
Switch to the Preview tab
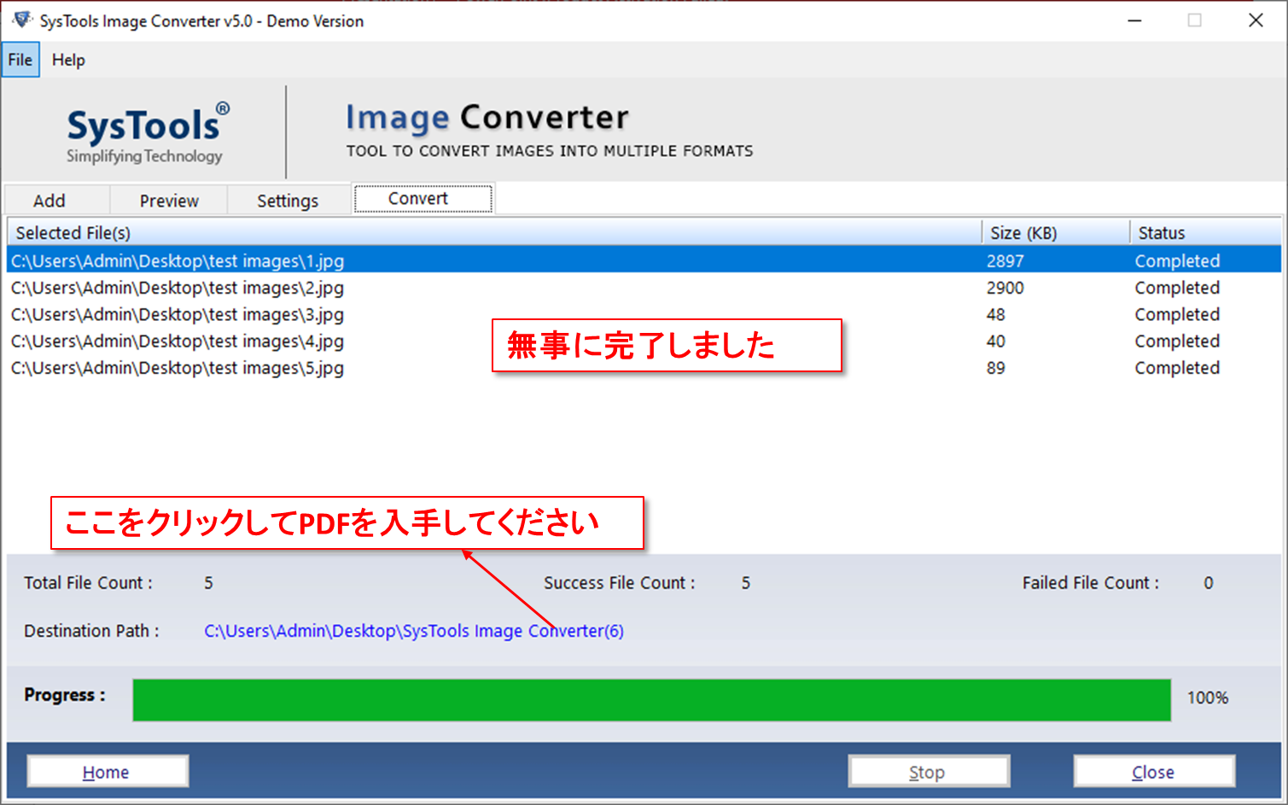tap(167, 200)
